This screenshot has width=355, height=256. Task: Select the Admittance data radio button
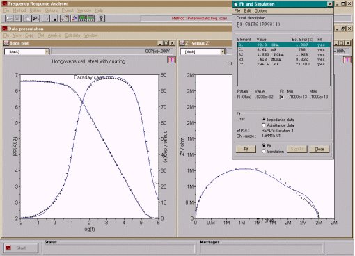tap(263, 125)
